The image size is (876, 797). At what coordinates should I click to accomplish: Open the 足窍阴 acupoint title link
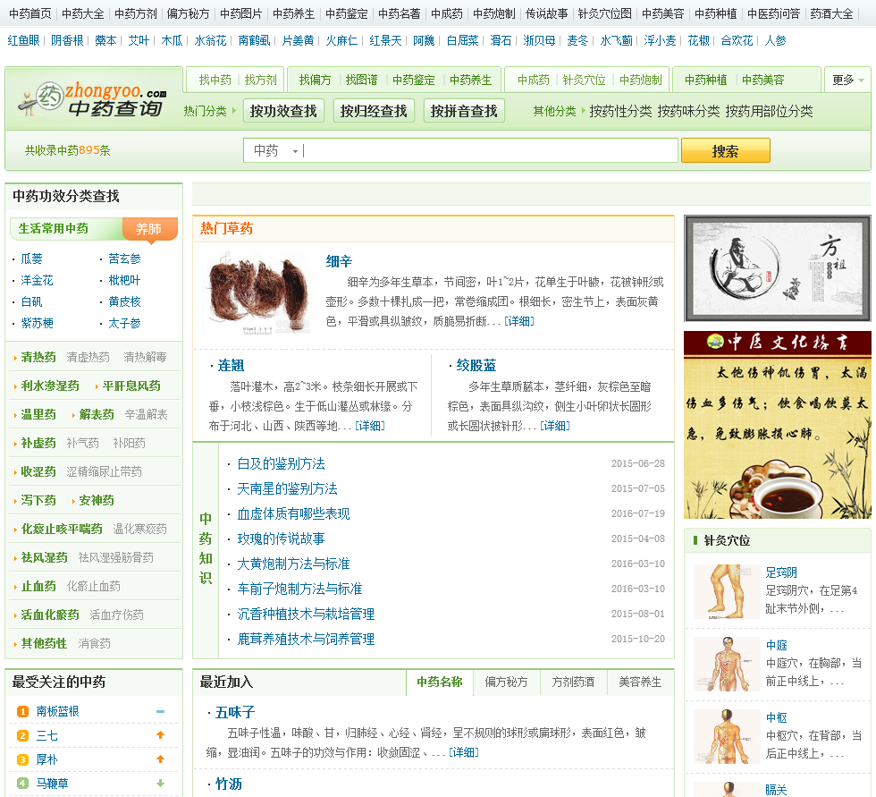pos(781,572)
